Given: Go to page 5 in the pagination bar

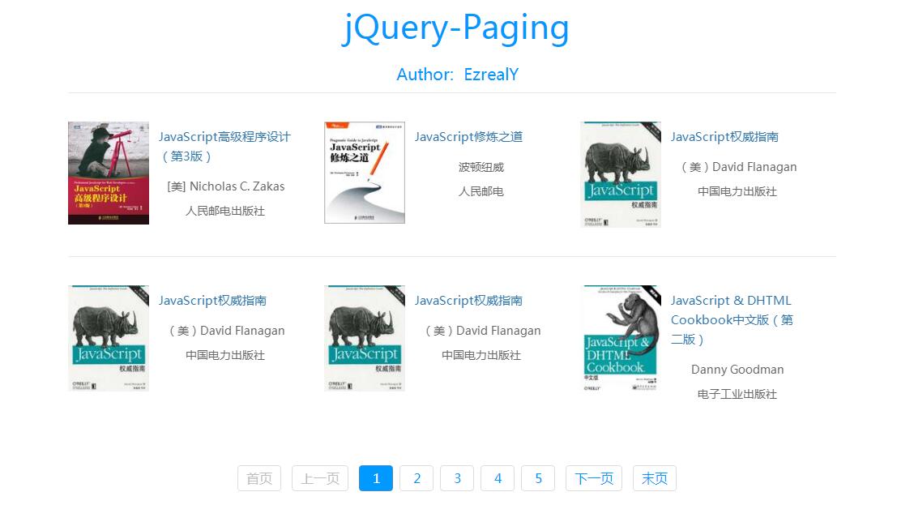Looking at the screenshot, I should [538, 478].
